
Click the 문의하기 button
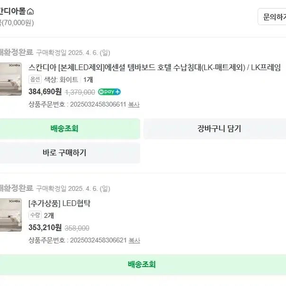tap(272, 17)
